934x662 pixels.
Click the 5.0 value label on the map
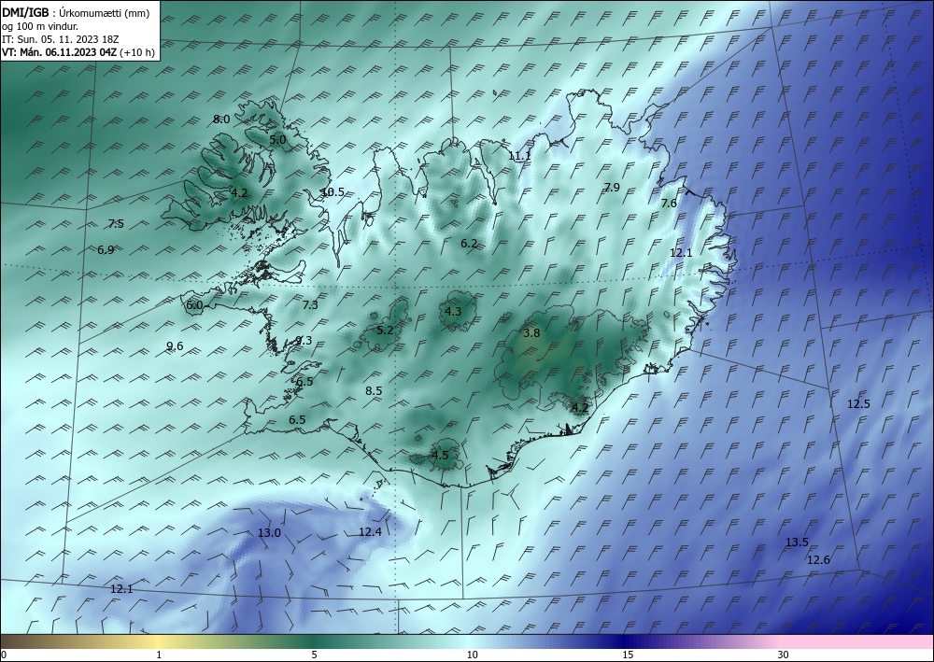[x=277, y=140]
